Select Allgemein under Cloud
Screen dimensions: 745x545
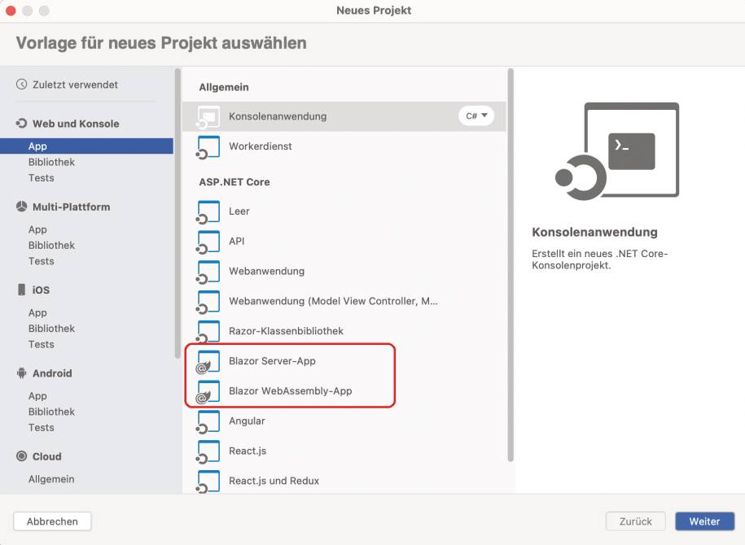click(51, 479)
